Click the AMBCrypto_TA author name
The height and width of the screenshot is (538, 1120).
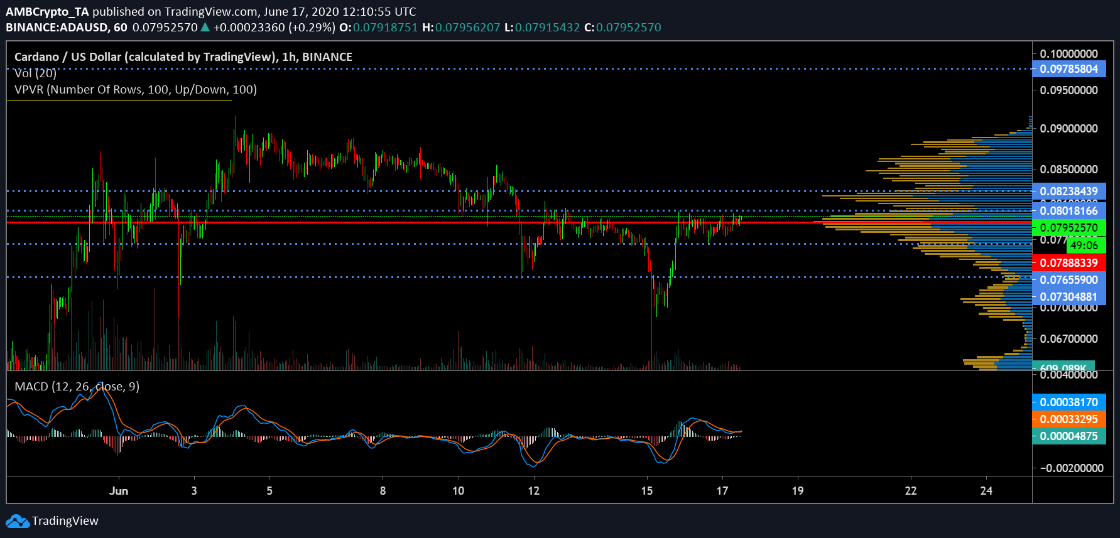(48, 11)
